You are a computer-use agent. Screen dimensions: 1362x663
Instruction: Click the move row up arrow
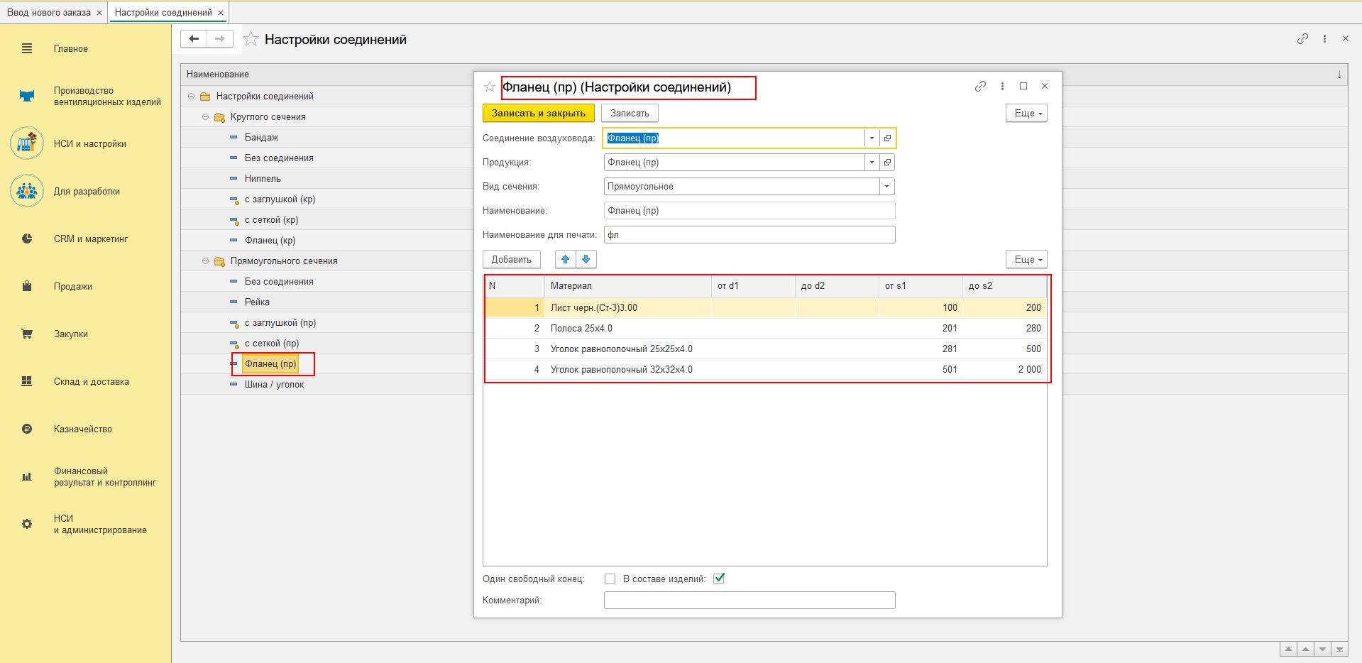pyautogui.click(x=565, y=260)
